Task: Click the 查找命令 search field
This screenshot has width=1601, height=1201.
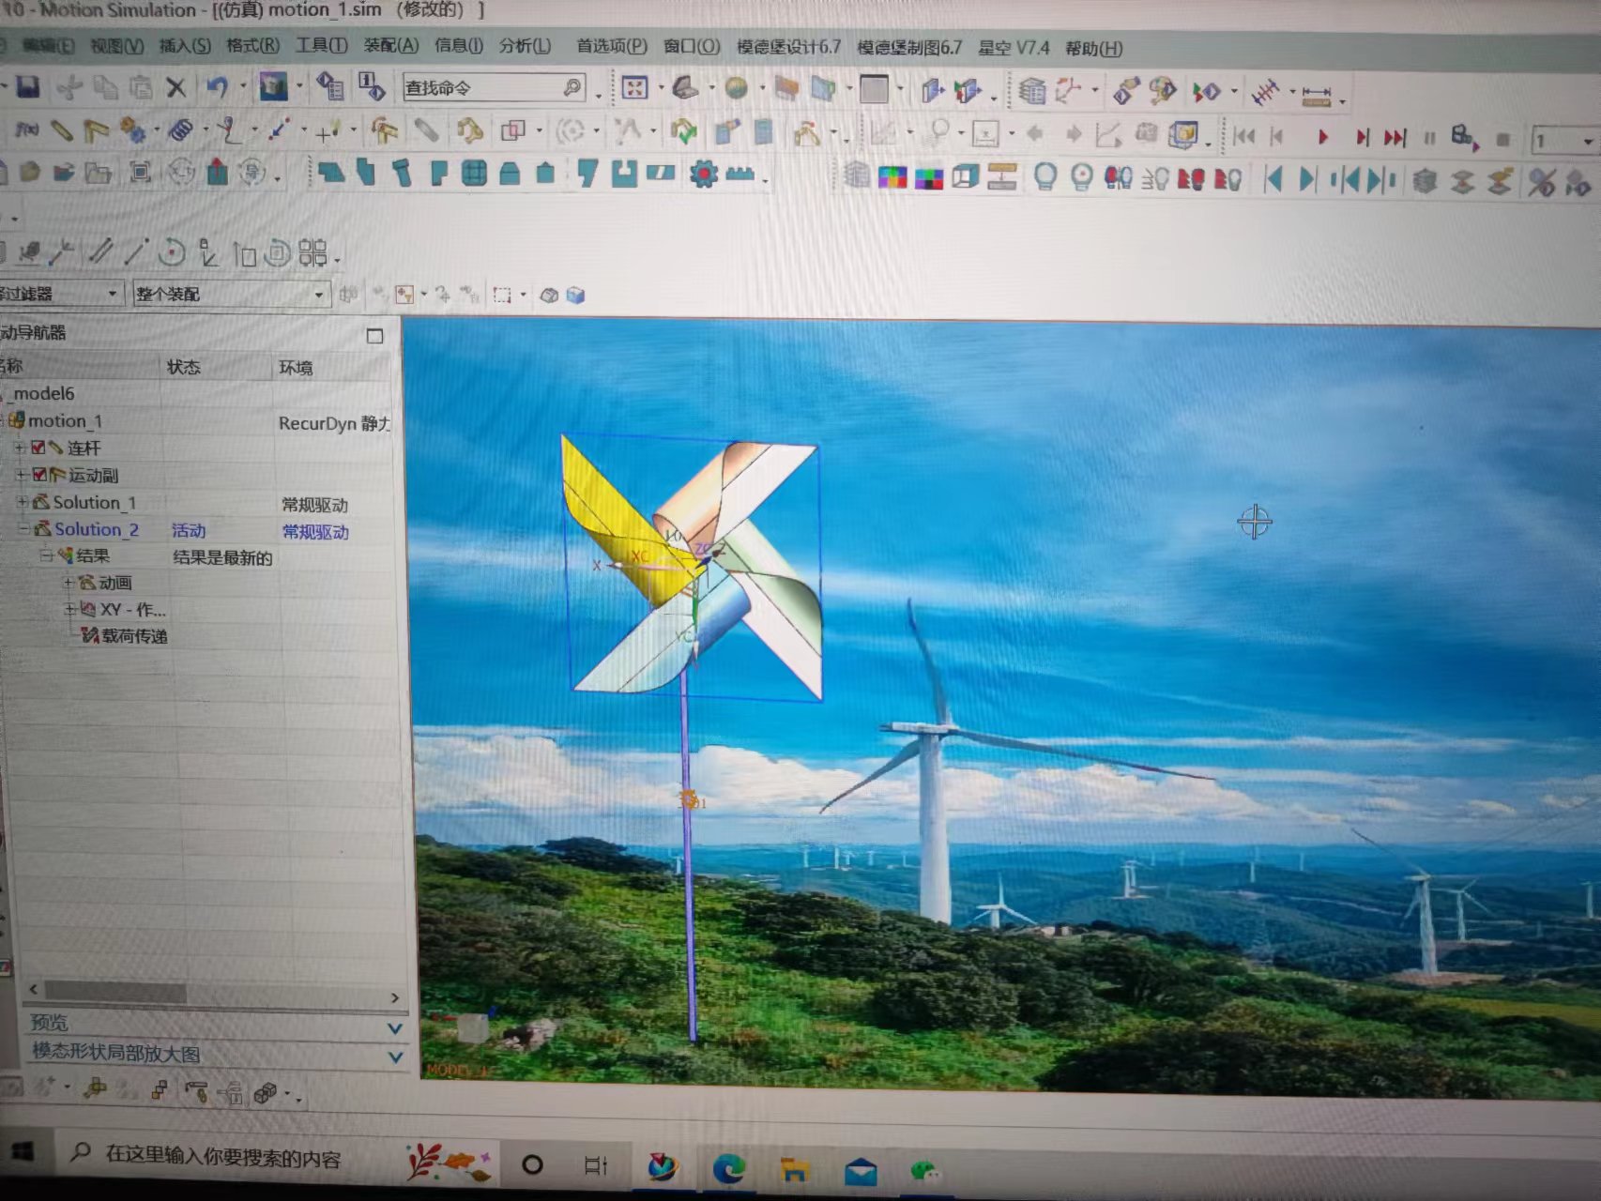Action: point(480,88)
